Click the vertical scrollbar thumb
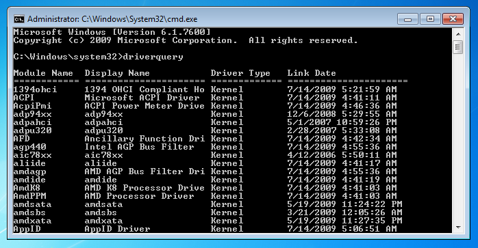 point(458,48)
